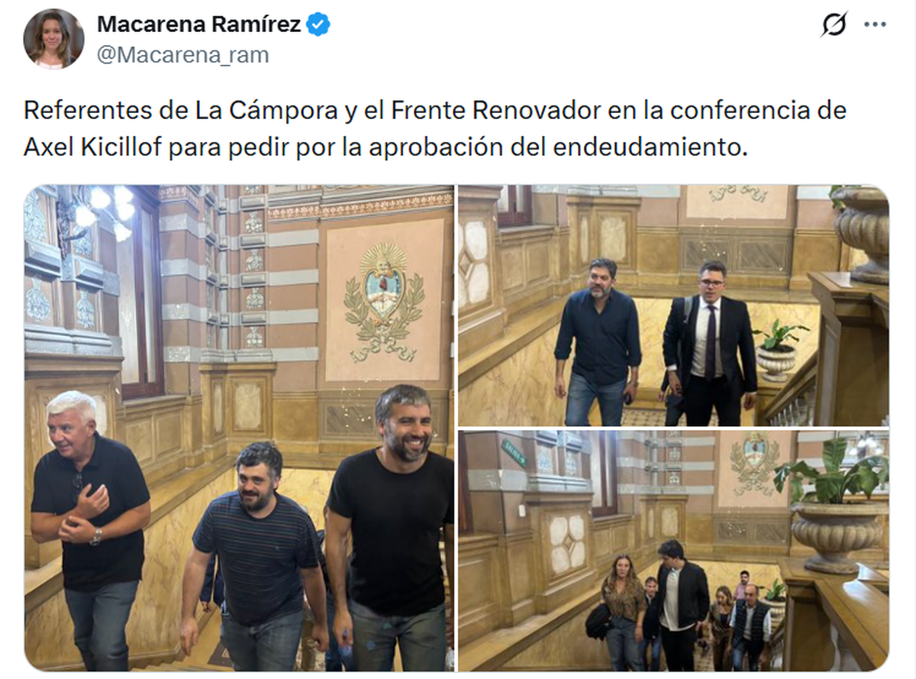Open the top-right photo of two men
This screenshot has height=679, width=916.
[x=673, y=306]
